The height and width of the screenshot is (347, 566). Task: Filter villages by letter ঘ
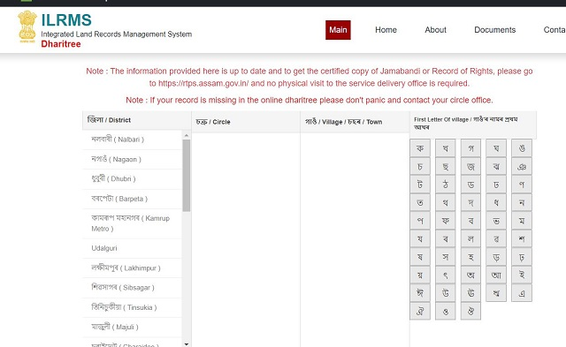tap(496, 148)
